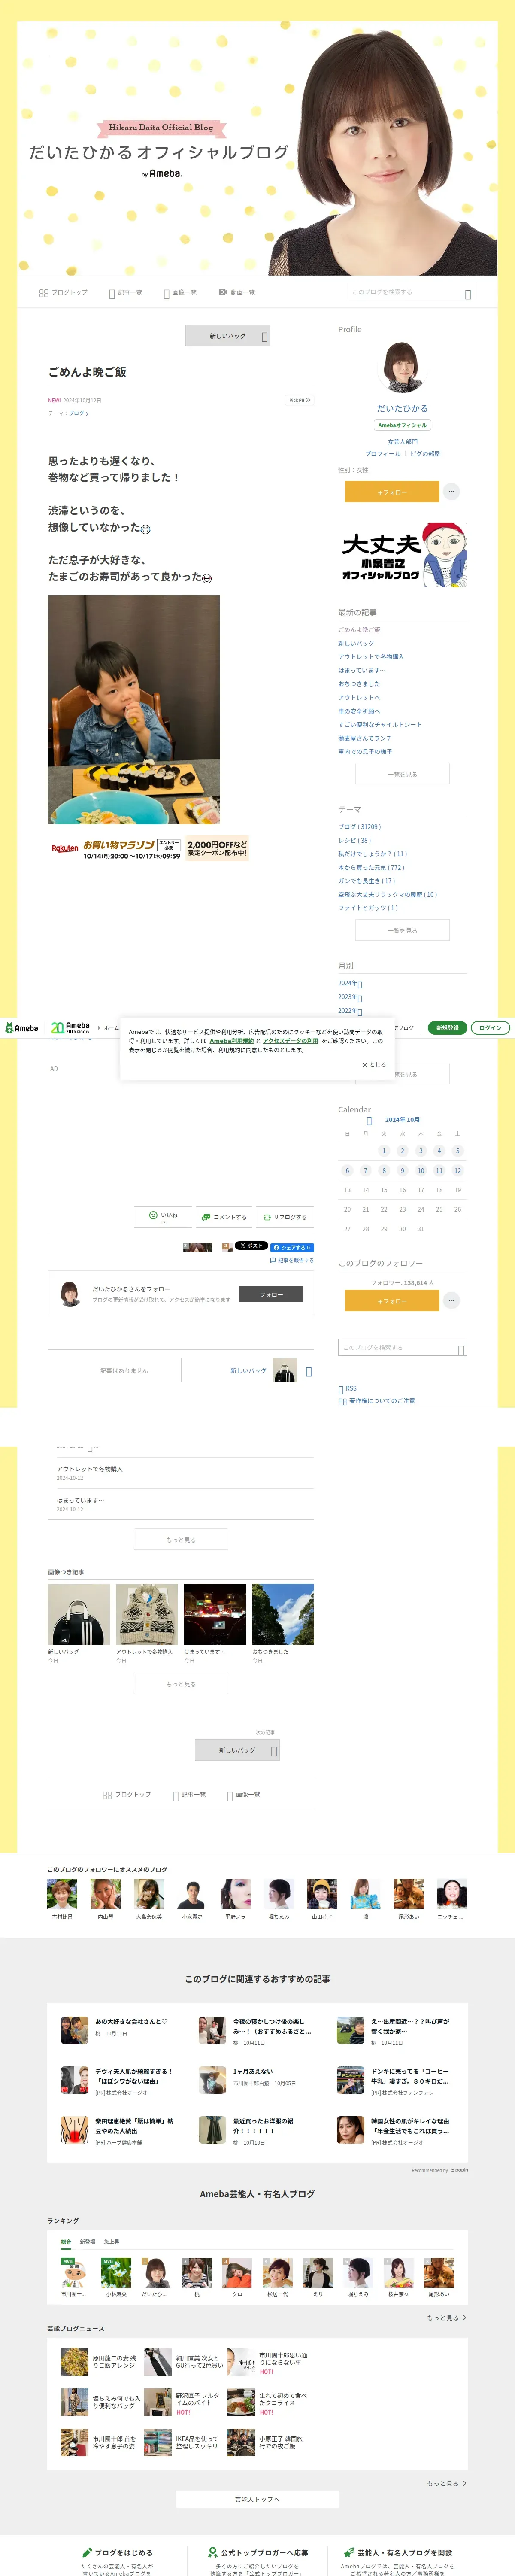
Task: Open the Rakuten お買い物マラソン banner
Action: click(149, 849)
